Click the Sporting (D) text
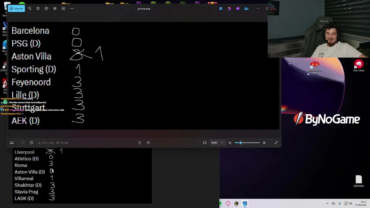 pos(34,69)
